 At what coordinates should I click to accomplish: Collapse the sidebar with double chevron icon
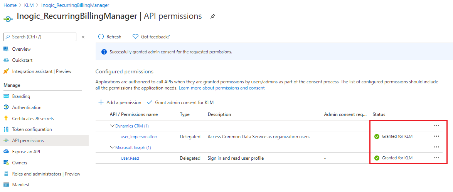[83, 37]
